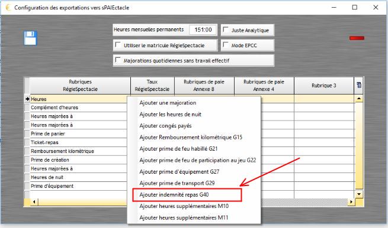Edit the Heures mensuelles permanents field 151:00

click(203, 30)
